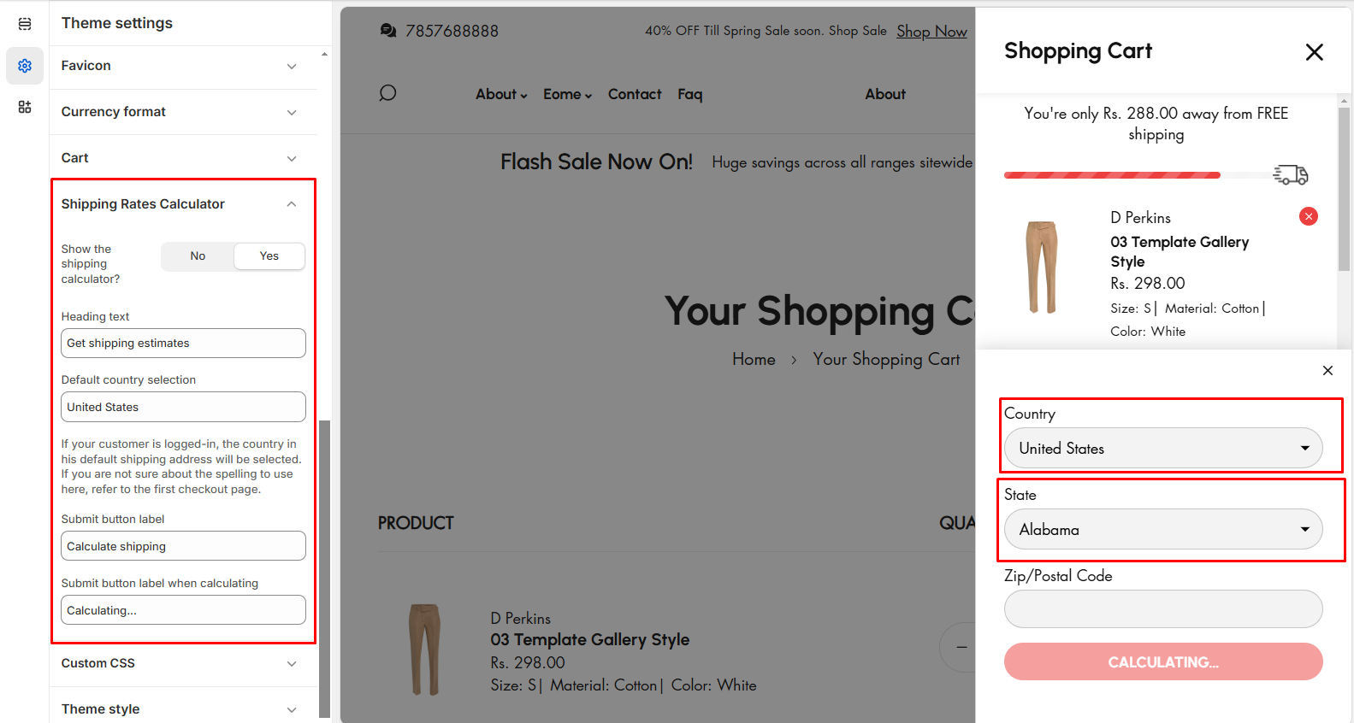Open the Eome menu item
This screenshot has height=723, width=1354.
567,94
